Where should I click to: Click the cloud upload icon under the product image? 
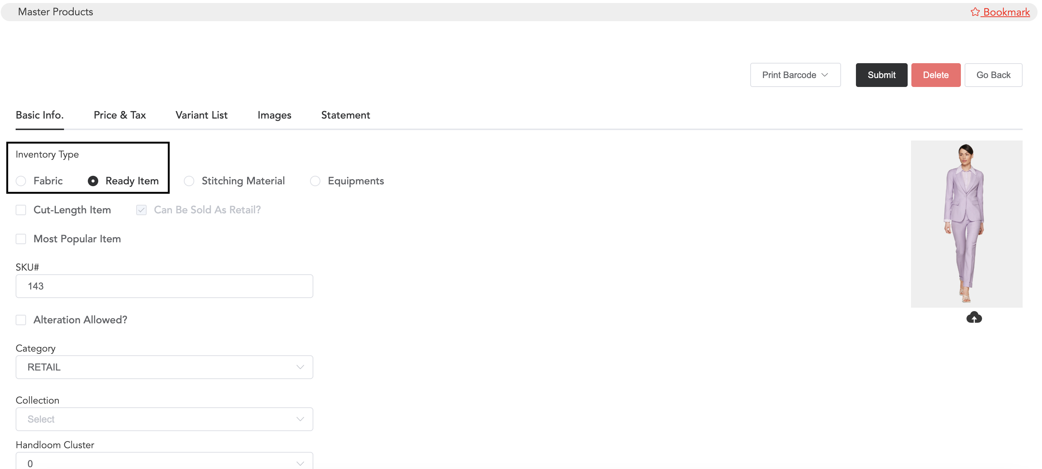[974, 317]
